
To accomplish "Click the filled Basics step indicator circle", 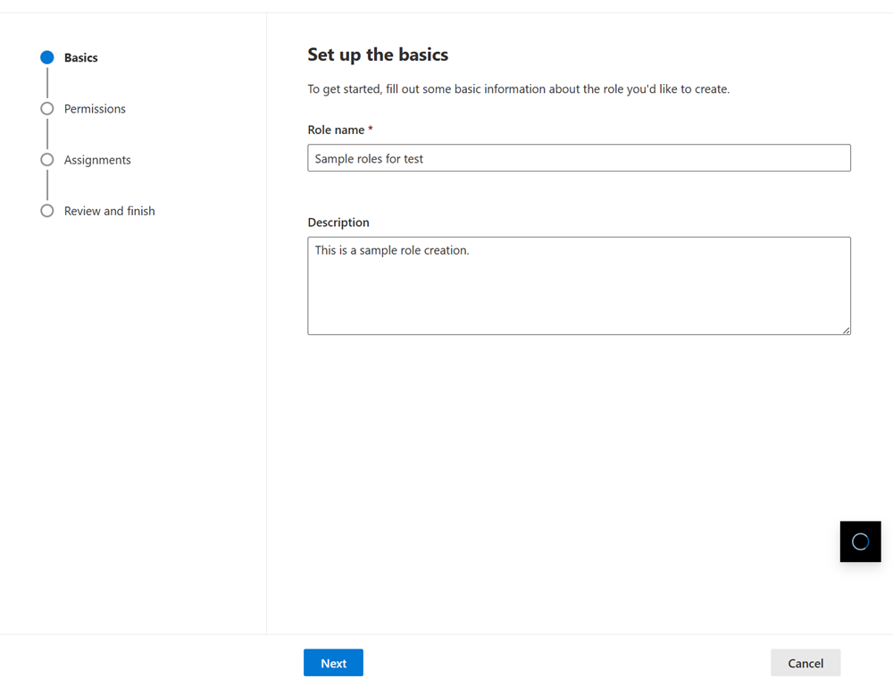I will (47, 57).
